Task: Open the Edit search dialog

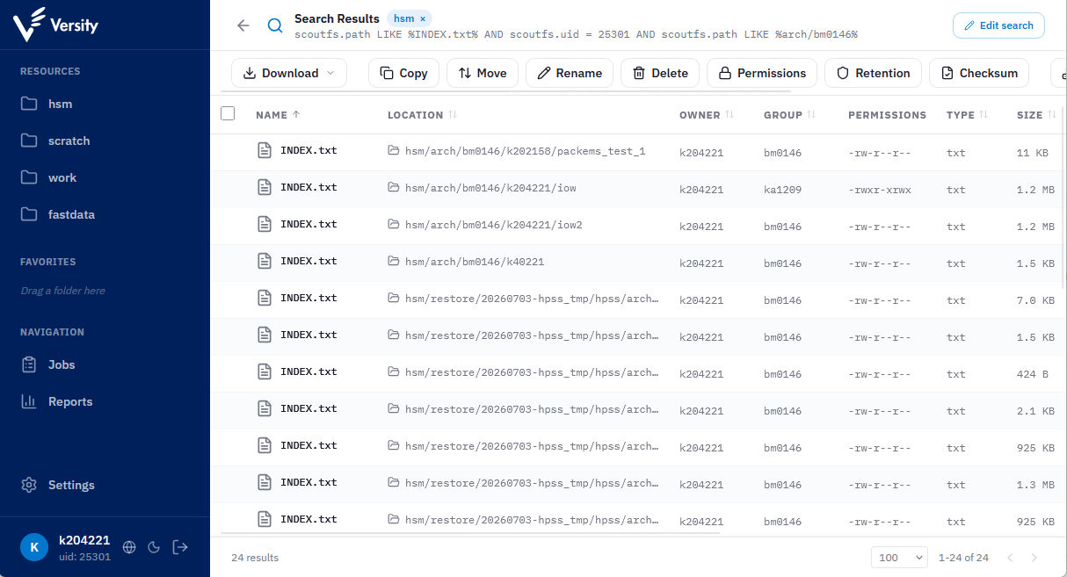Action: pos(998,25)
